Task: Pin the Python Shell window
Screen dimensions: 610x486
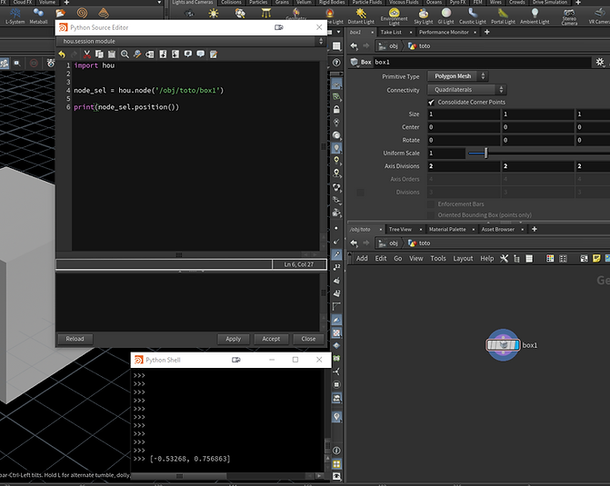Action: tap(236, 360)
